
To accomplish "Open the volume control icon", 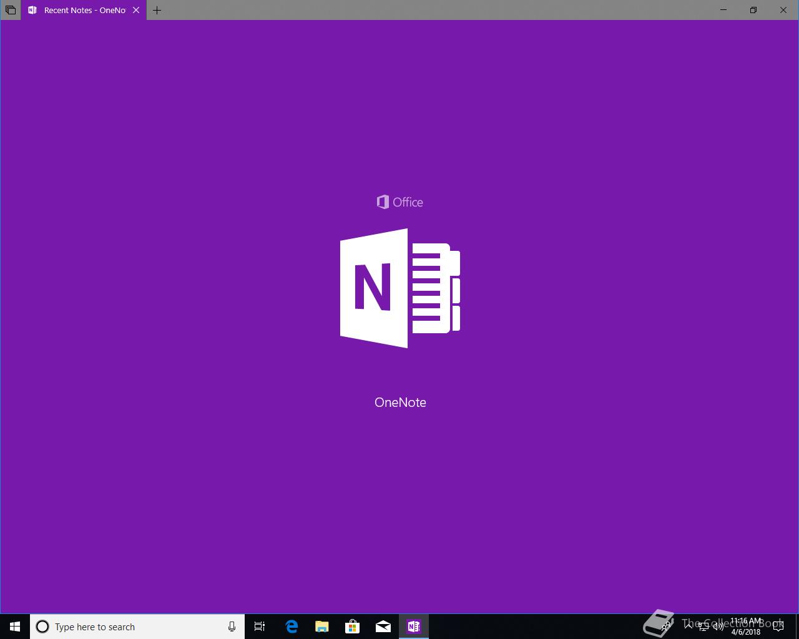I will [x=718, y=627].
